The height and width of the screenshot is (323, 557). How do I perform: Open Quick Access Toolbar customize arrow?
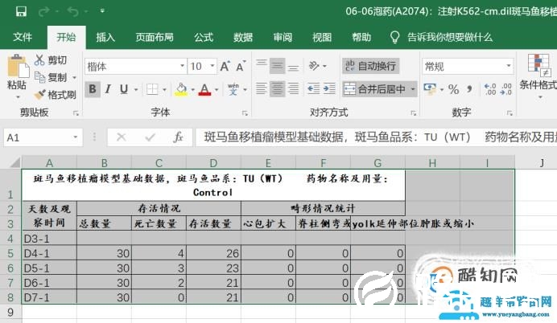pyautogui.click(x=102, y=11)
